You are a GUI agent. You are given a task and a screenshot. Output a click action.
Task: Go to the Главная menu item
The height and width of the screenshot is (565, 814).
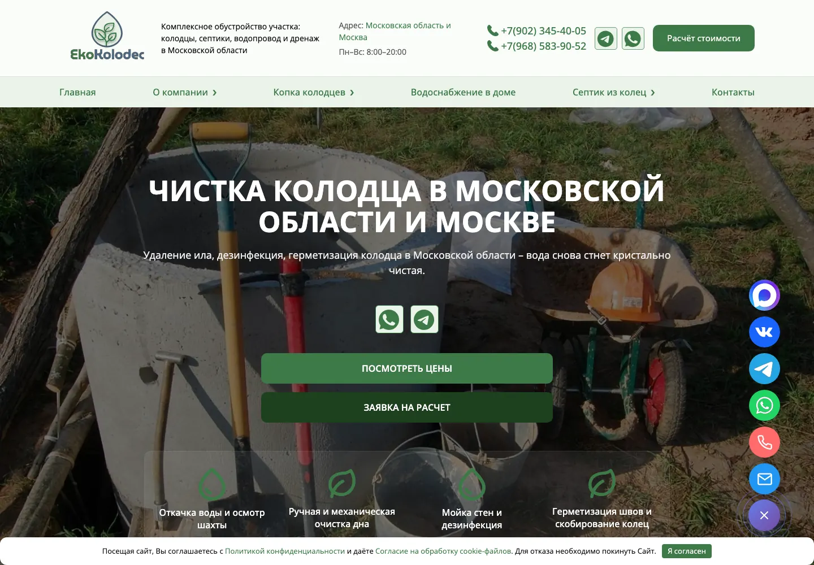77,92
